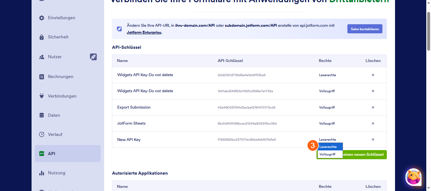
Task: Click the rocket icon in Enterprise banner
Action: point(119,29)
